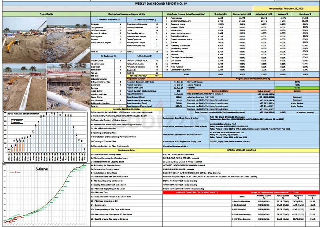
Task: Click the 'RECENTLY APPROVED SUBMITTALS' header
Action: [x=241, y=150]
